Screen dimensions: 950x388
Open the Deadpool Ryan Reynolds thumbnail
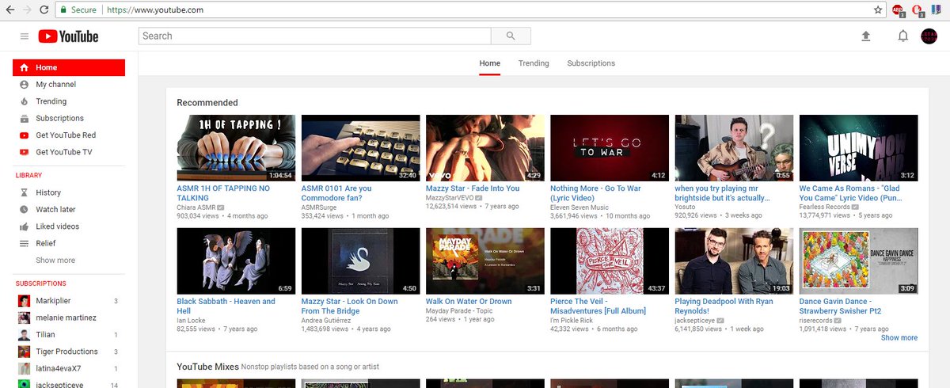(734, 261)
